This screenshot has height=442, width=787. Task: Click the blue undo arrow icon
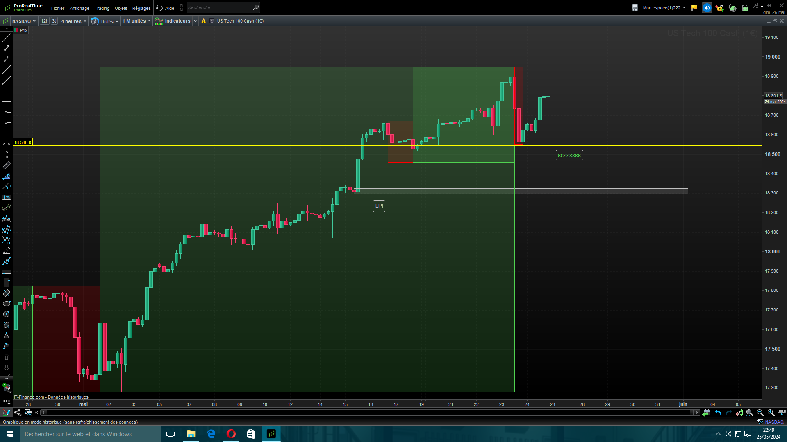pyautogui.click(x=718, y=413)
